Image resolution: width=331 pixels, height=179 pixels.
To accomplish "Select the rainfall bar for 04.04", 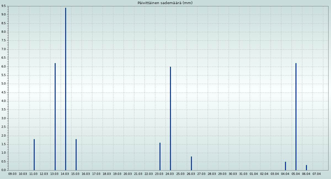I will (285, 166).
